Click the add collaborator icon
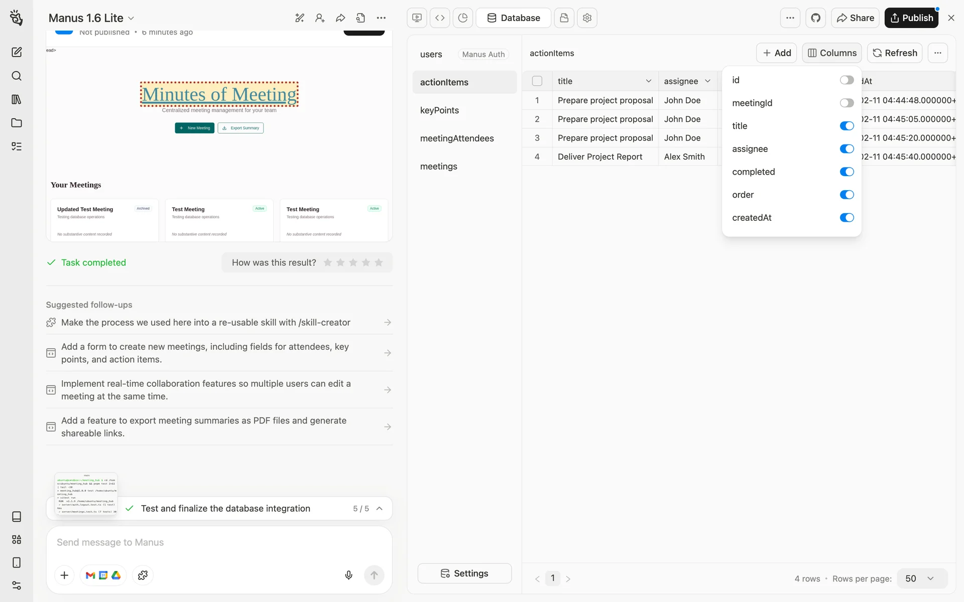The image size is (964, 602). (x=320, y=18)
